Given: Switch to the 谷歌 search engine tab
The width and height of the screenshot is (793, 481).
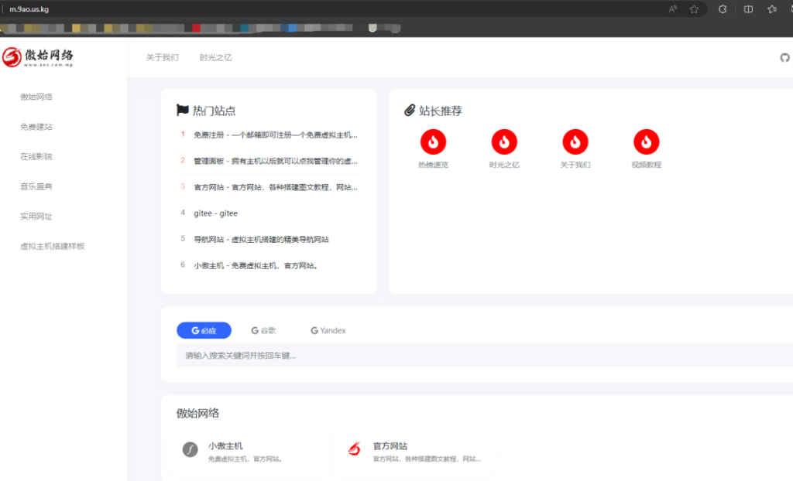Looking at the screenshot, I should tap(263, 330).
